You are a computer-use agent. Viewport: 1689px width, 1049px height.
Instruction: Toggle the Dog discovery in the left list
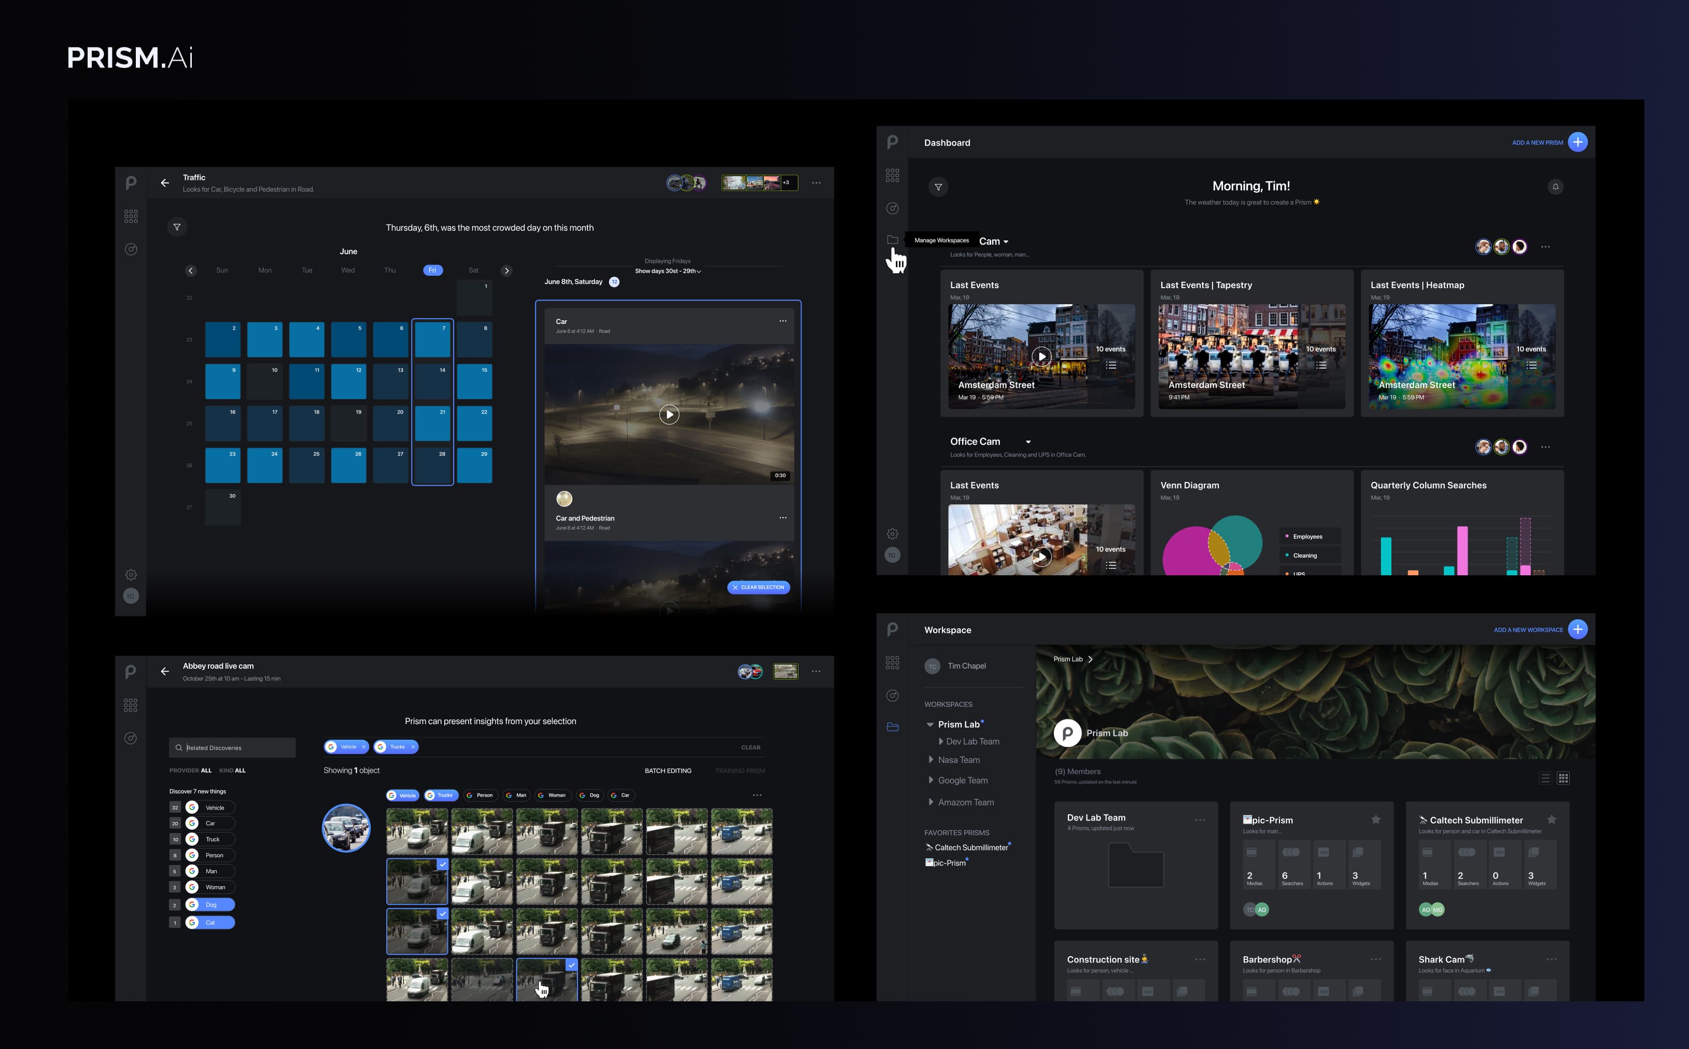coord(209,905)
